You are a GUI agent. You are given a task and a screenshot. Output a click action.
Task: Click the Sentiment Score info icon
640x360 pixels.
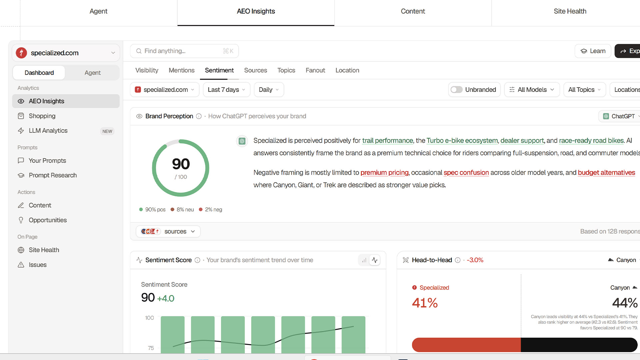(x=197, y=260)
